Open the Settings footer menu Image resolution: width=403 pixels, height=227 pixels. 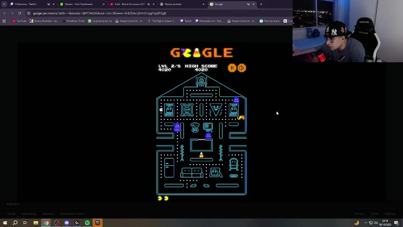pos(390,214)
